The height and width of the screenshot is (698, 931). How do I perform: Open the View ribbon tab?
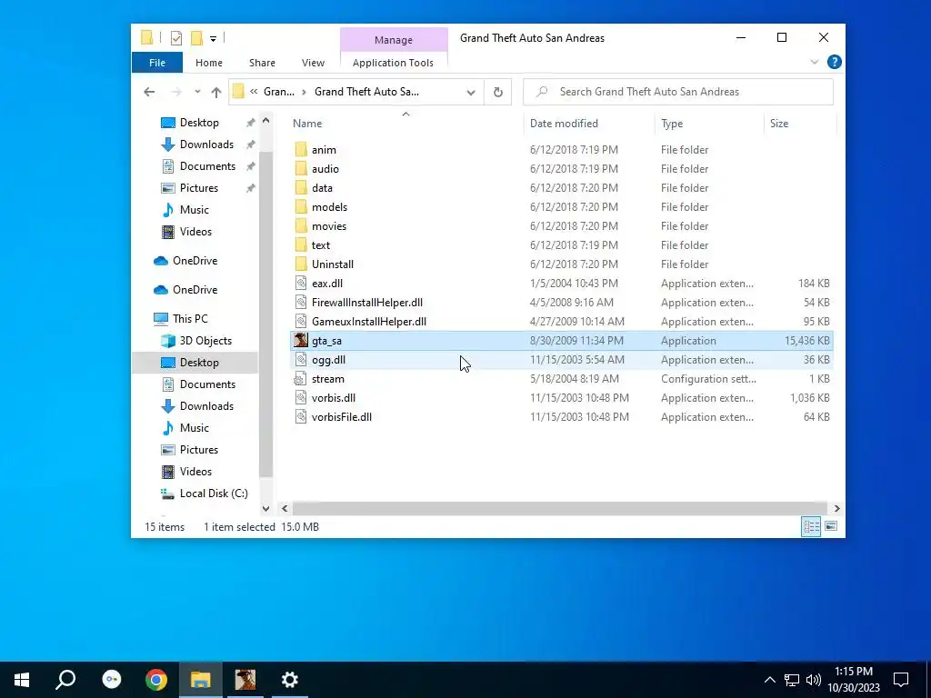click(313, 63)
